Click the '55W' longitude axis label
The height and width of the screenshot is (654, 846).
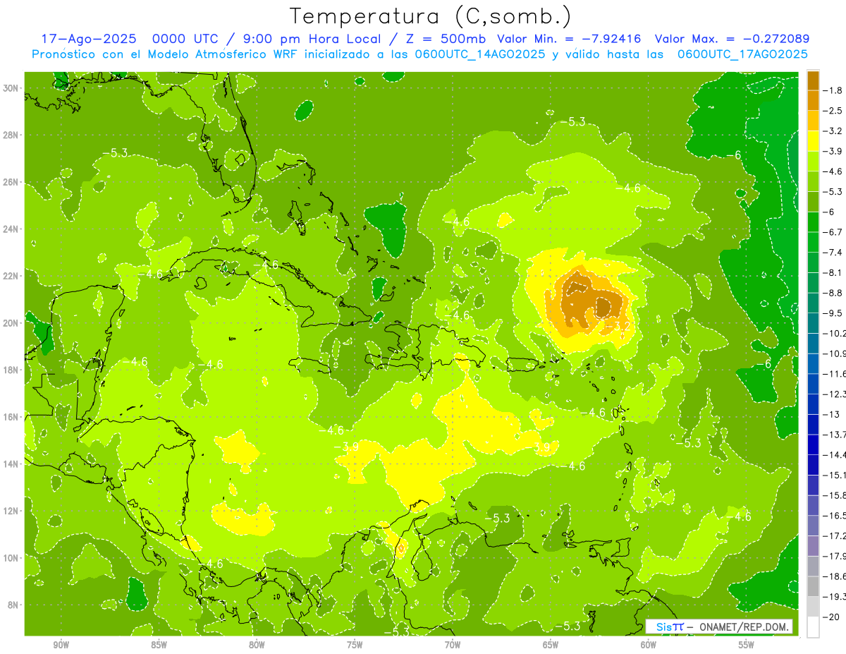747,645
